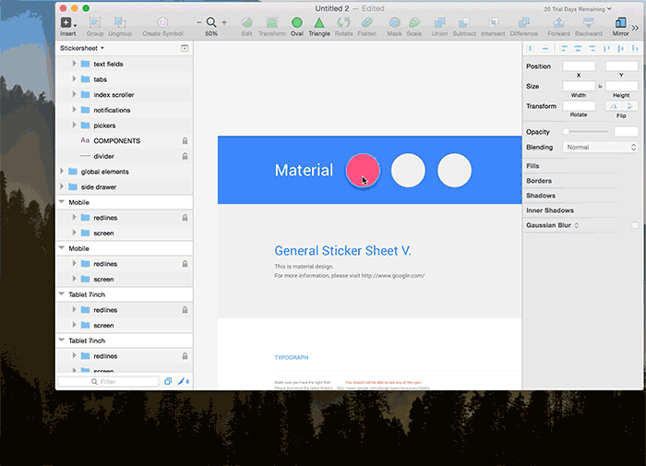The image size is (646, 466).
Task: Select the Triangle shape tool
Action: [x=318, y=22]
